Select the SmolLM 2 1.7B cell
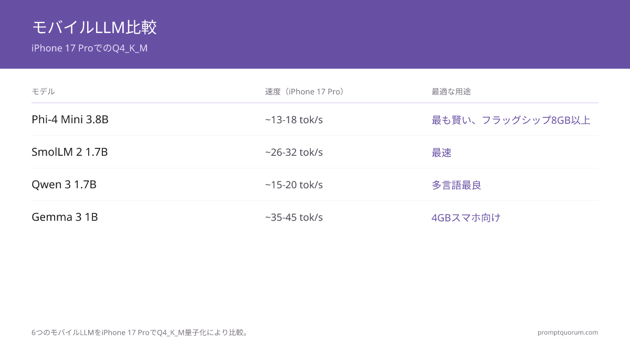This screenshot has height=354, width=630. [69, 152]
